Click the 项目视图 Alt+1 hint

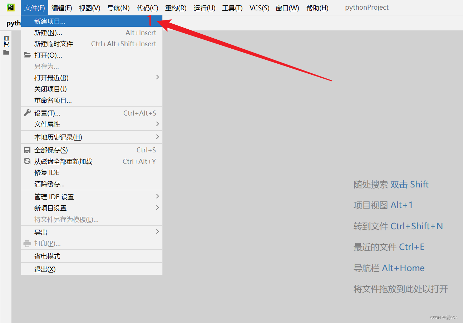click(383, 205)
